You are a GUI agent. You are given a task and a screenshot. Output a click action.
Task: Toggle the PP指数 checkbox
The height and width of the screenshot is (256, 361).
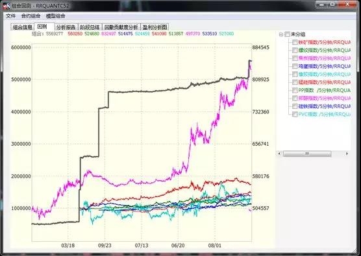(x=295, y=90)
